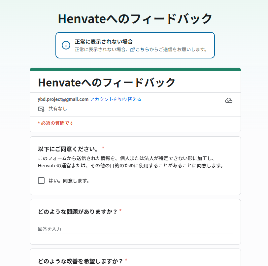268x266 pixels.
Task: Click the ybd.project@gmail.com account text
Action: pyautogui.click(x=63, y=99)
